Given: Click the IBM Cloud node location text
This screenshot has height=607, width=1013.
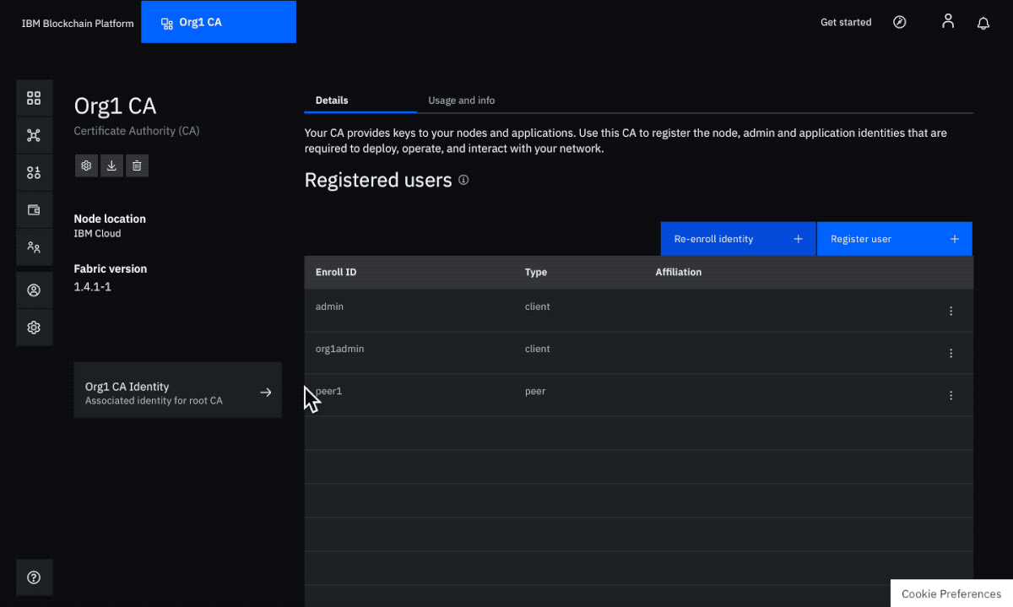Looking at the screenshot, I should coord(97,234).
